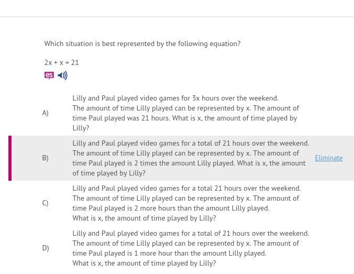Select the A) answer label

click(x=45, y=113)
